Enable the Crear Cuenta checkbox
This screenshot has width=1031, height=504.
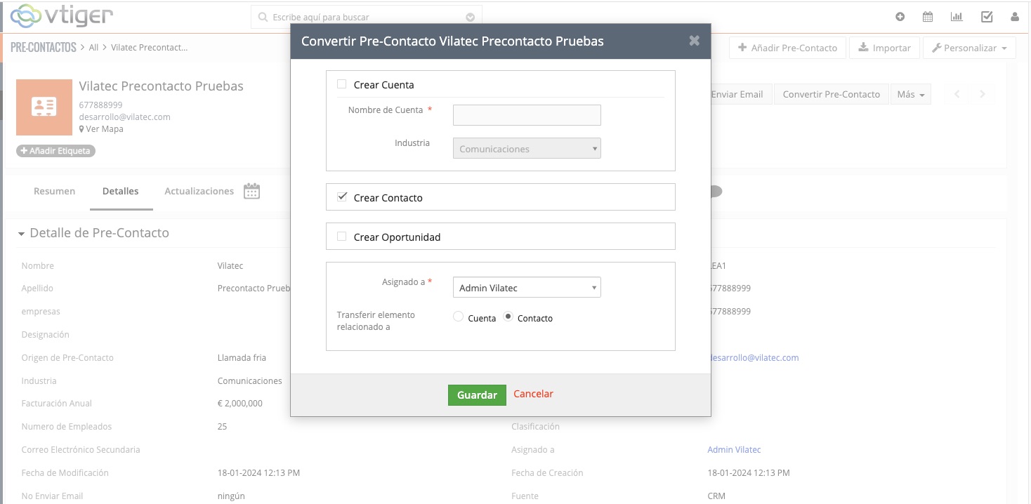coord(342,84)
